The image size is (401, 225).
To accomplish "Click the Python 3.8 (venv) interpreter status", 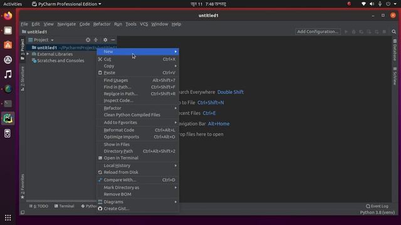I will [377, 212].
